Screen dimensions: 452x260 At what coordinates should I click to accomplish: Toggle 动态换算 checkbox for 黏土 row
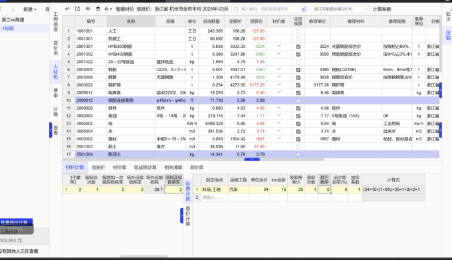pos(298,147)
